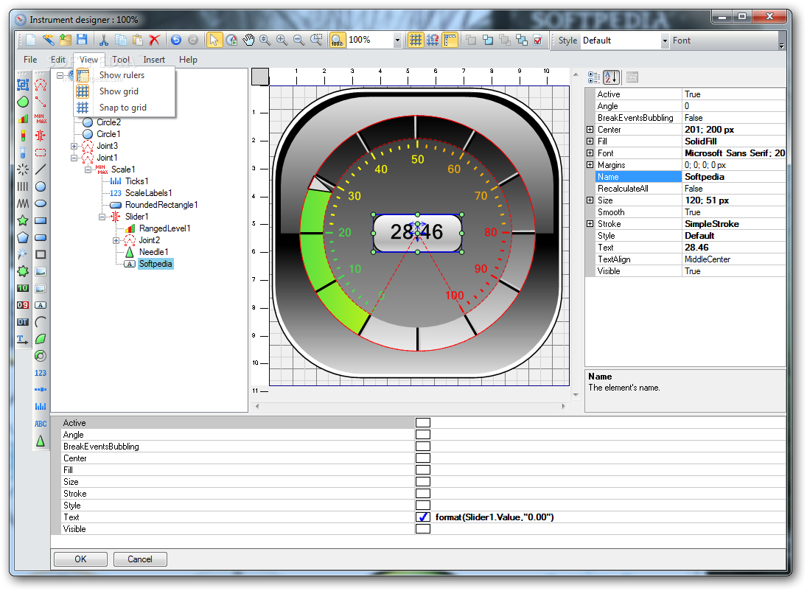807x591 pixels.
Task: Toggle snap to grid magnet in toolbar
Action: point(433,40)
